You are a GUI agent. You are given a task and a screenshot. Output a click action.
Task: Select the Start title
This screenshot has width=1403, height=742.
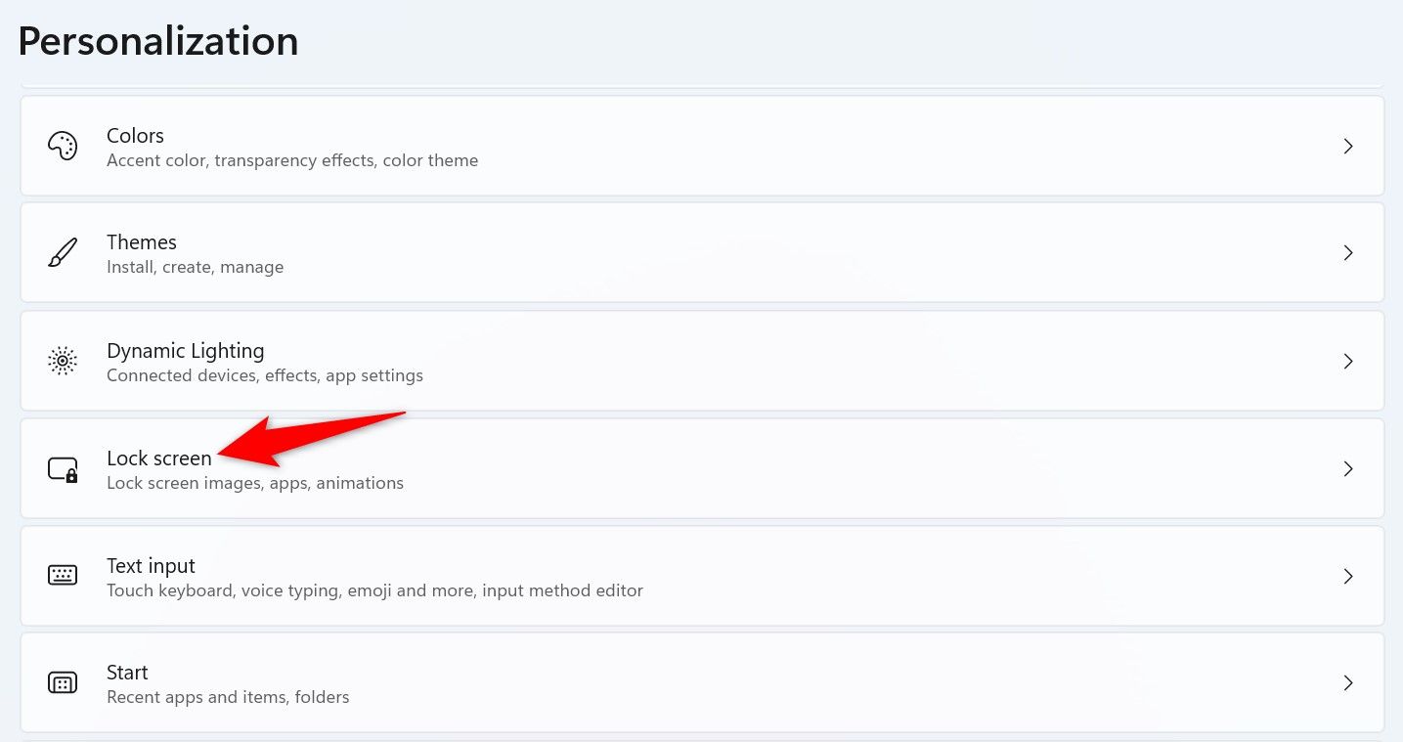click(127, 673)
